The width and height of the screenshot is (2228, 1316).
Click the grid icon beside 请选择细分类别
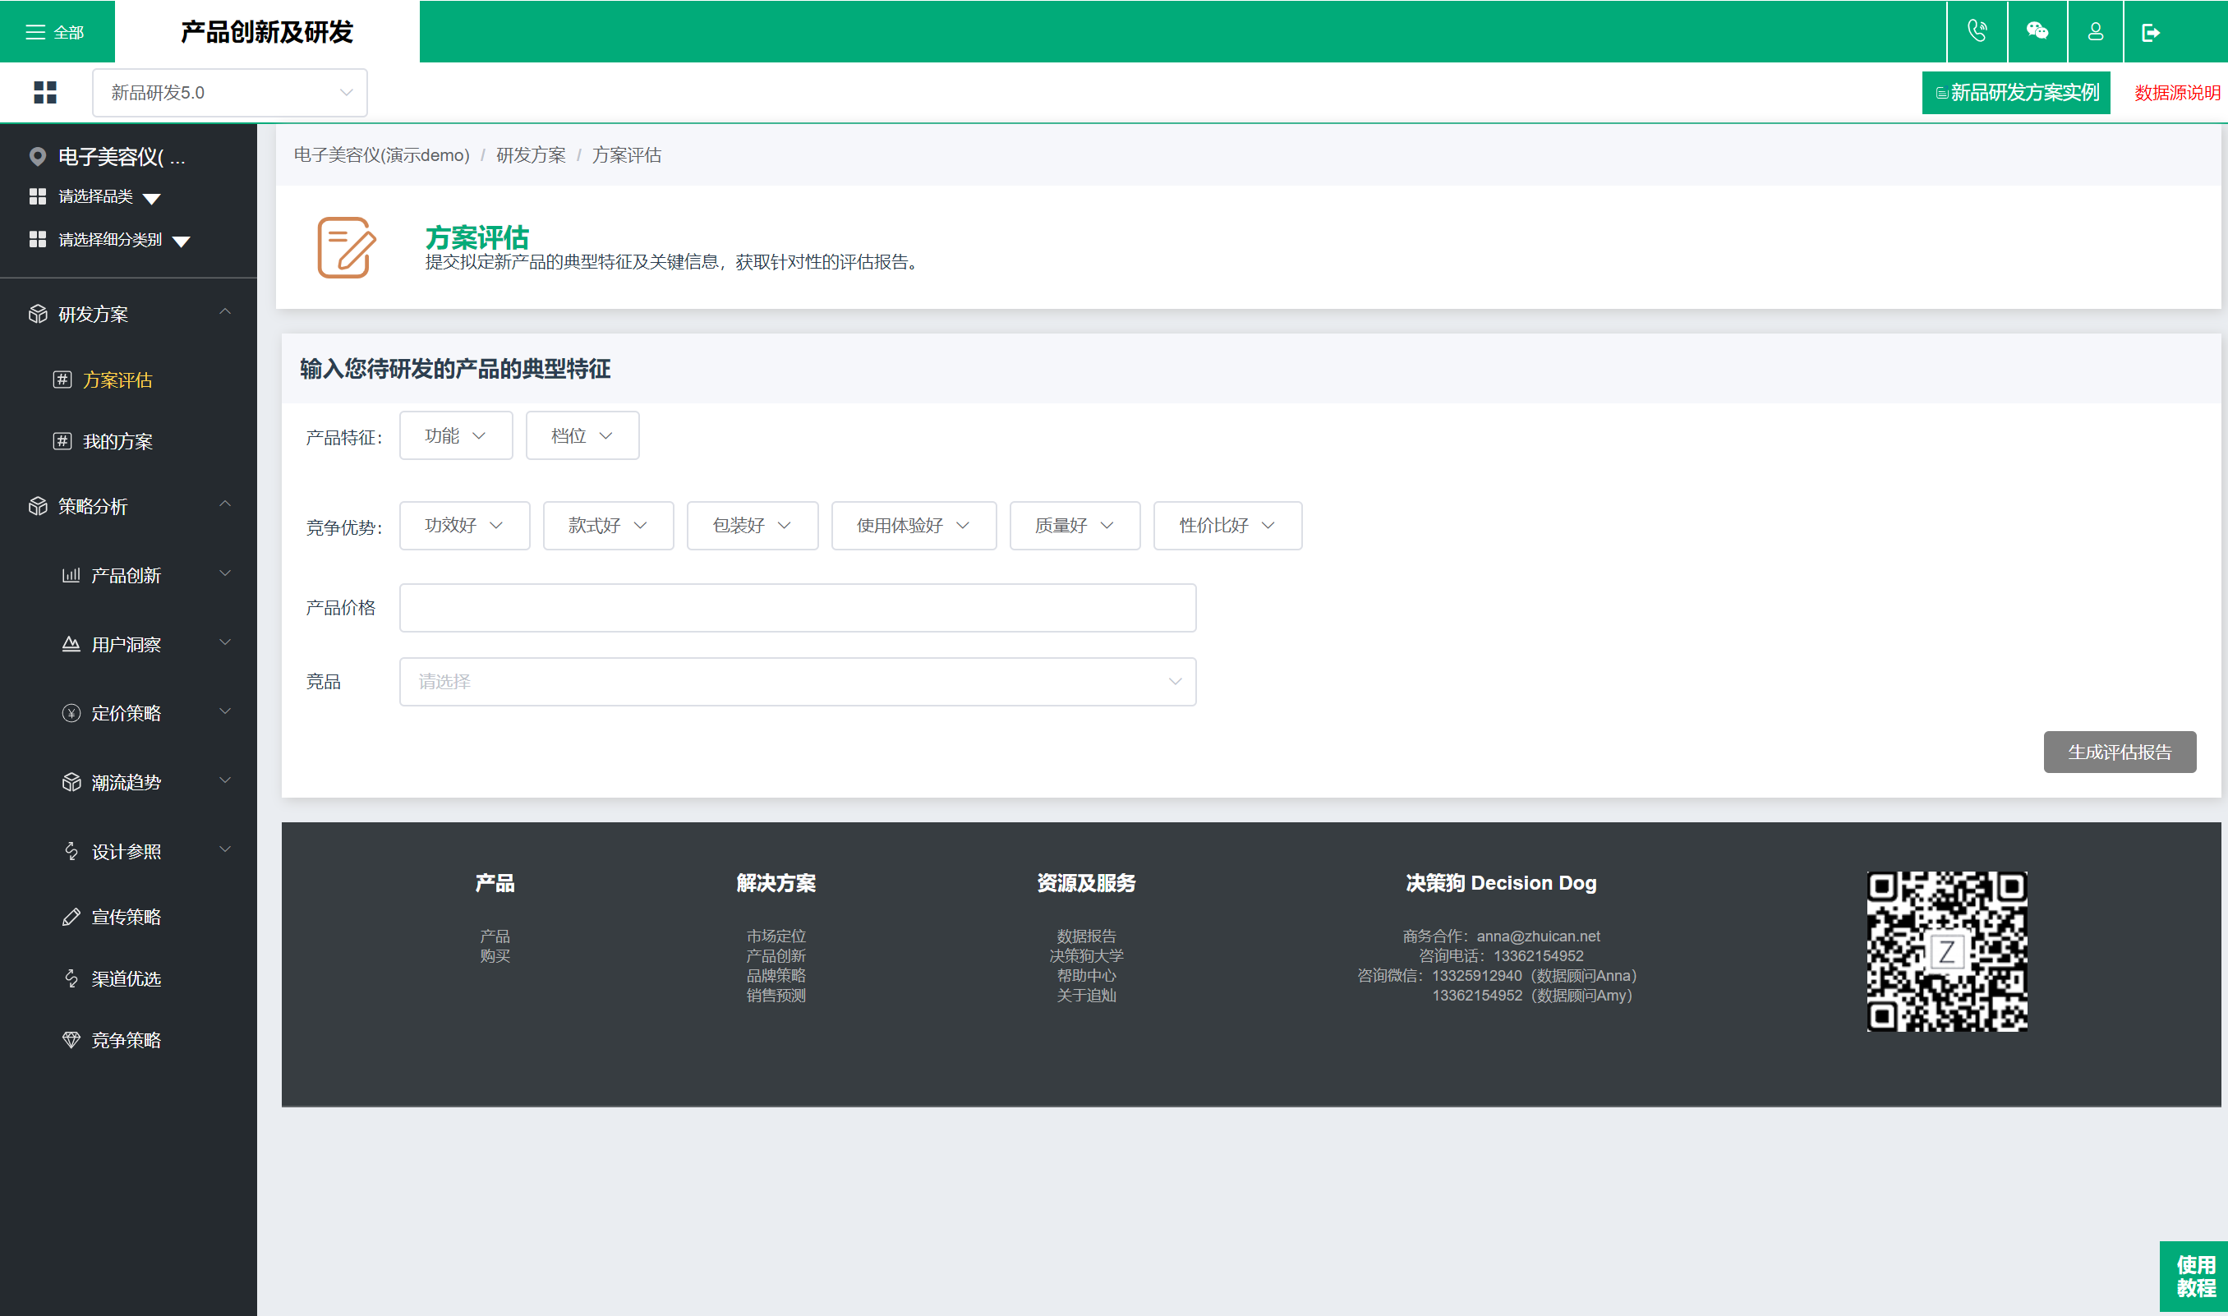(37, 239)
